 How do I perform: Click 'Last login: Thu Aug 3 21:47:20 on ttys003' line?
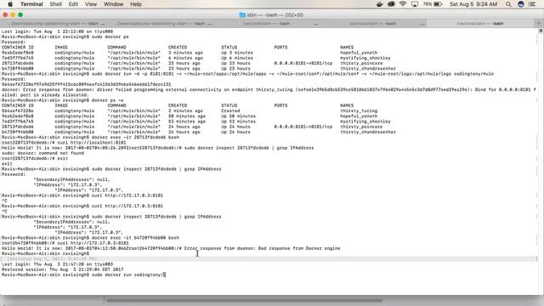(x=57, y=264)
